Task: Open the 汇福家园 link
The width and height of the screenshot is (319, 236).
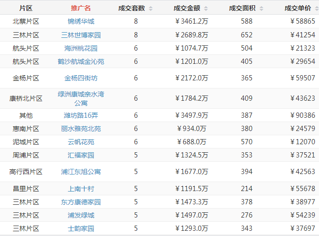Action: point(81,155)
